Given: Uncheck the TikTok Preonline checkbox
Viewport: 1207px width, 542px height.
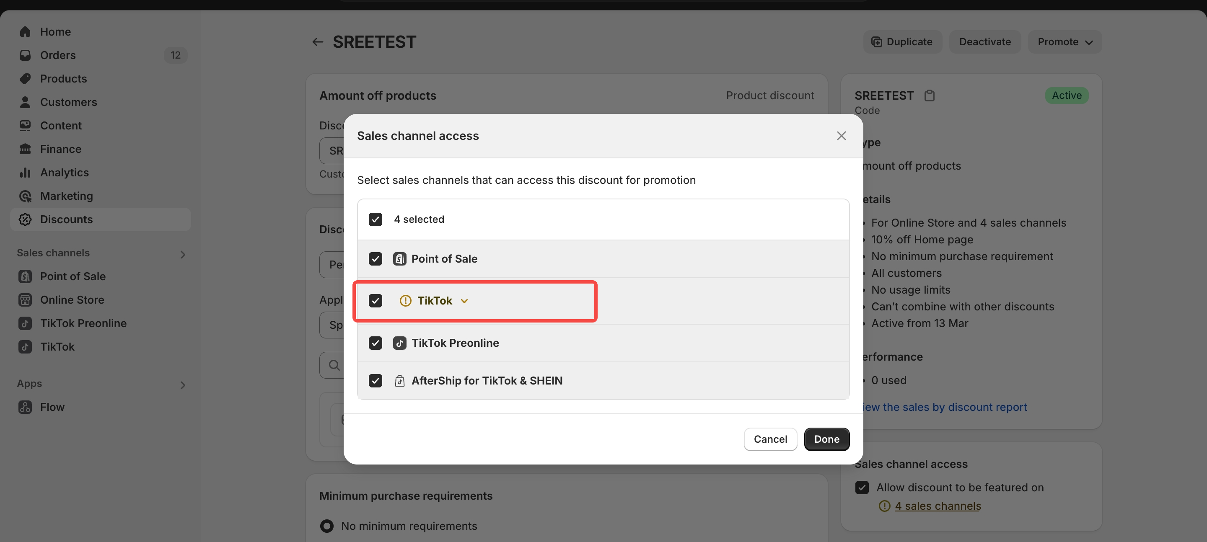Looking at the screenshot, I should (376, 343).
